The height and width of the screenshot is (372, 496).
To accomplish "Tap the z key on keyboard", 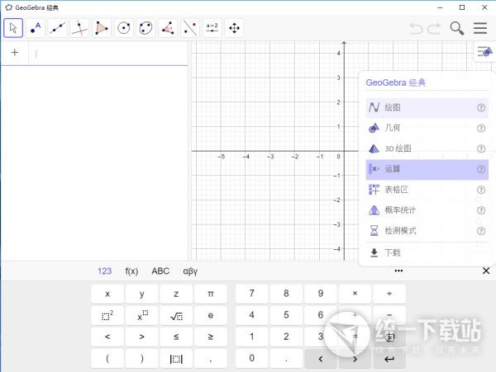I will click(176, 294).
